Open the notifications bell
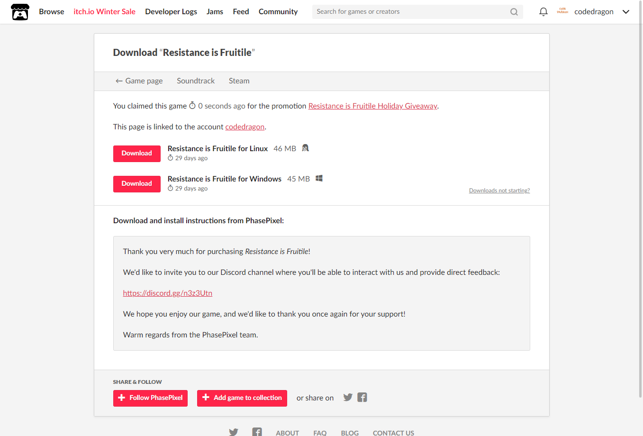 [x=543, y=12]
